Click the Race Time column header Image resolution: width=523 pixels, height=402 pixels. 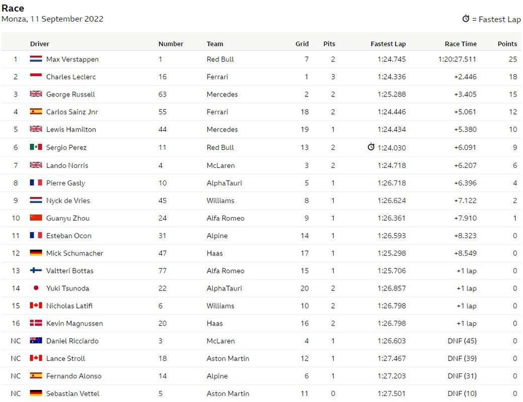(461, 44)
